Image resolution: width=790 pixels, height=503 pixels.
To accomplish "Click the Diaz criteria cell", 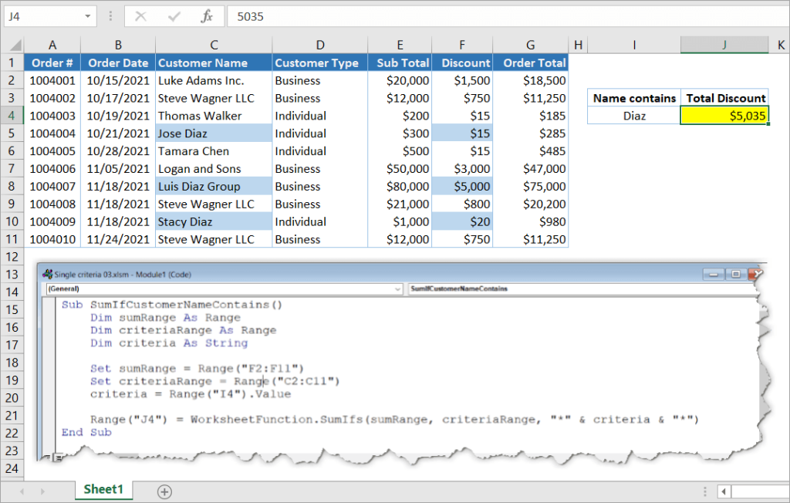I will (x=634, y=116).
